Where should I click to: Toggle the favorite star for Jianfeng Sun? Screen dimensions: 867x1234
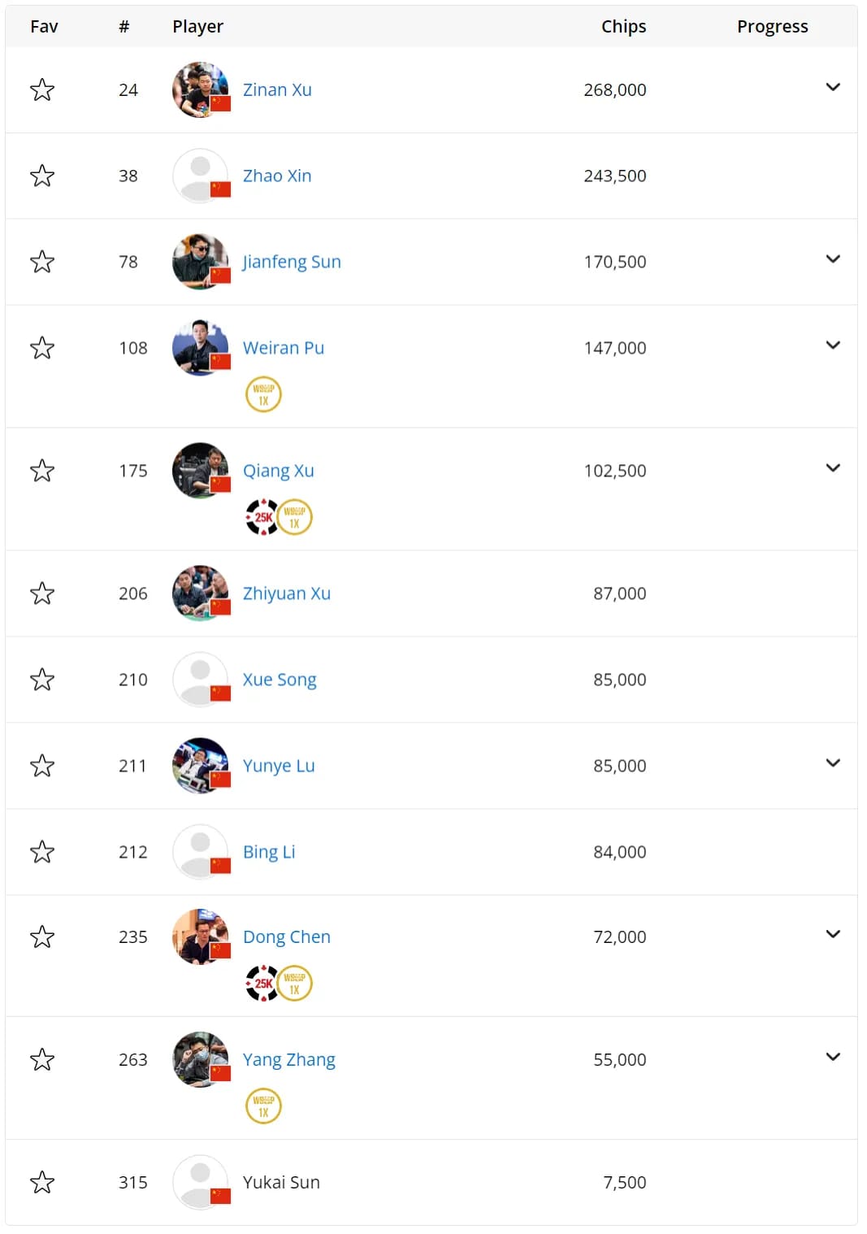(42, 262)
